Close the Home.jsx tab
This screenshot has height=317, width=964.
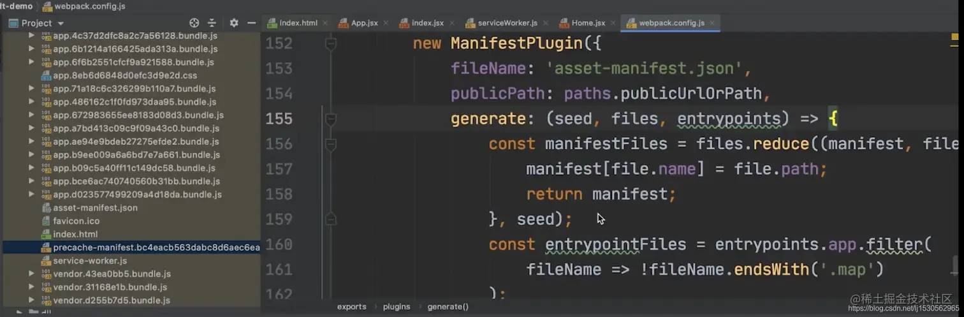click(613, 23)
